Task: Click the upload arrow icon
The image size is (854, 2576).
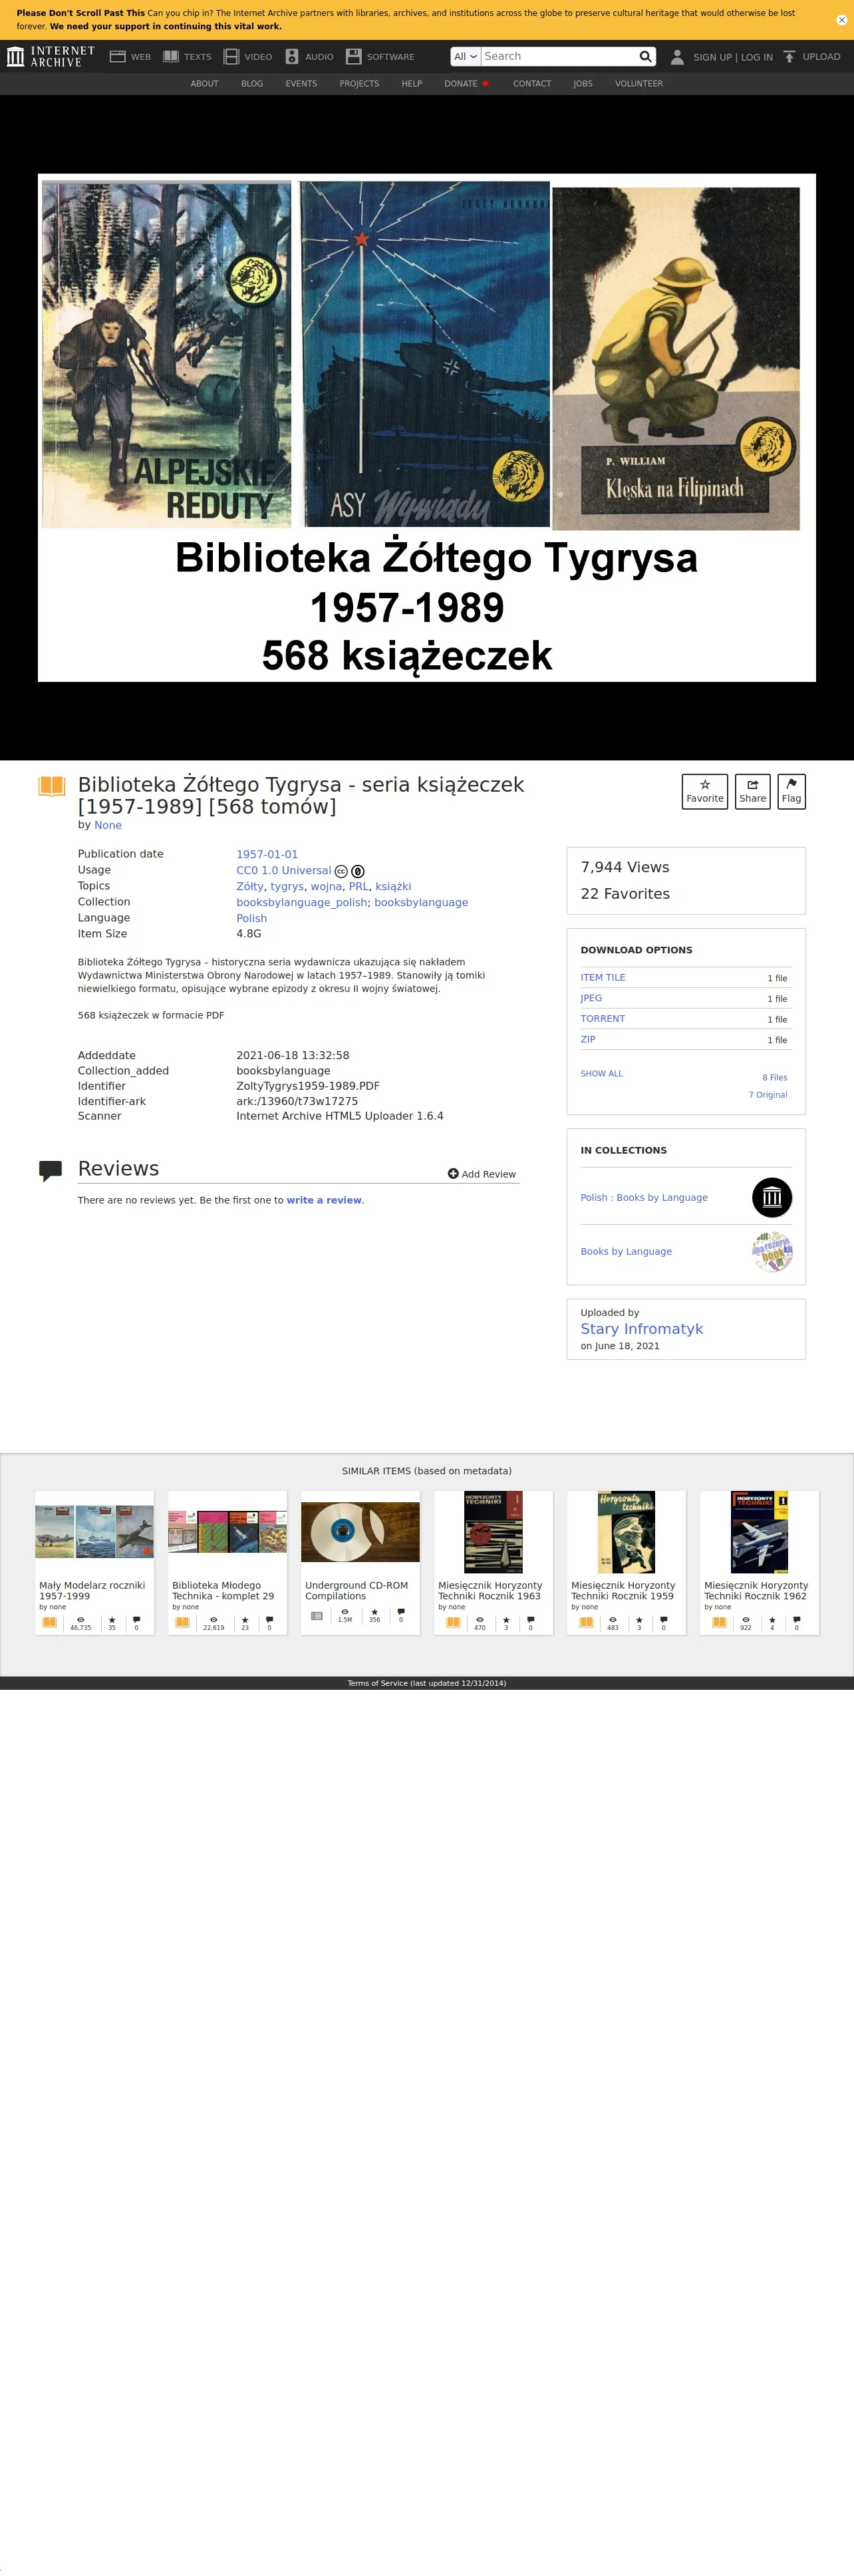Action: pyautogui.click(x=789, y=57)
